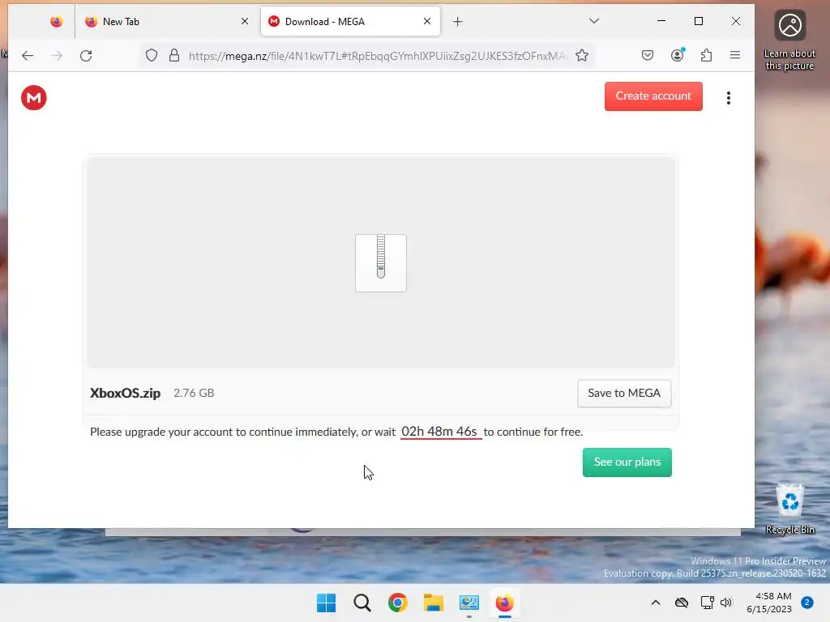The image size is (830, 622).
Task: Click the 2.76 GB file size text
Action: point(194,393)
